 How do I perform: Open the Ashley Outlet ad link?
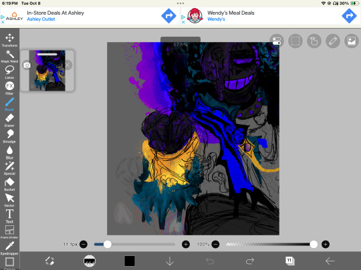tap(41, 19)
